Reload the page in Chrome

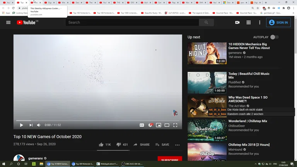(13, 8)
